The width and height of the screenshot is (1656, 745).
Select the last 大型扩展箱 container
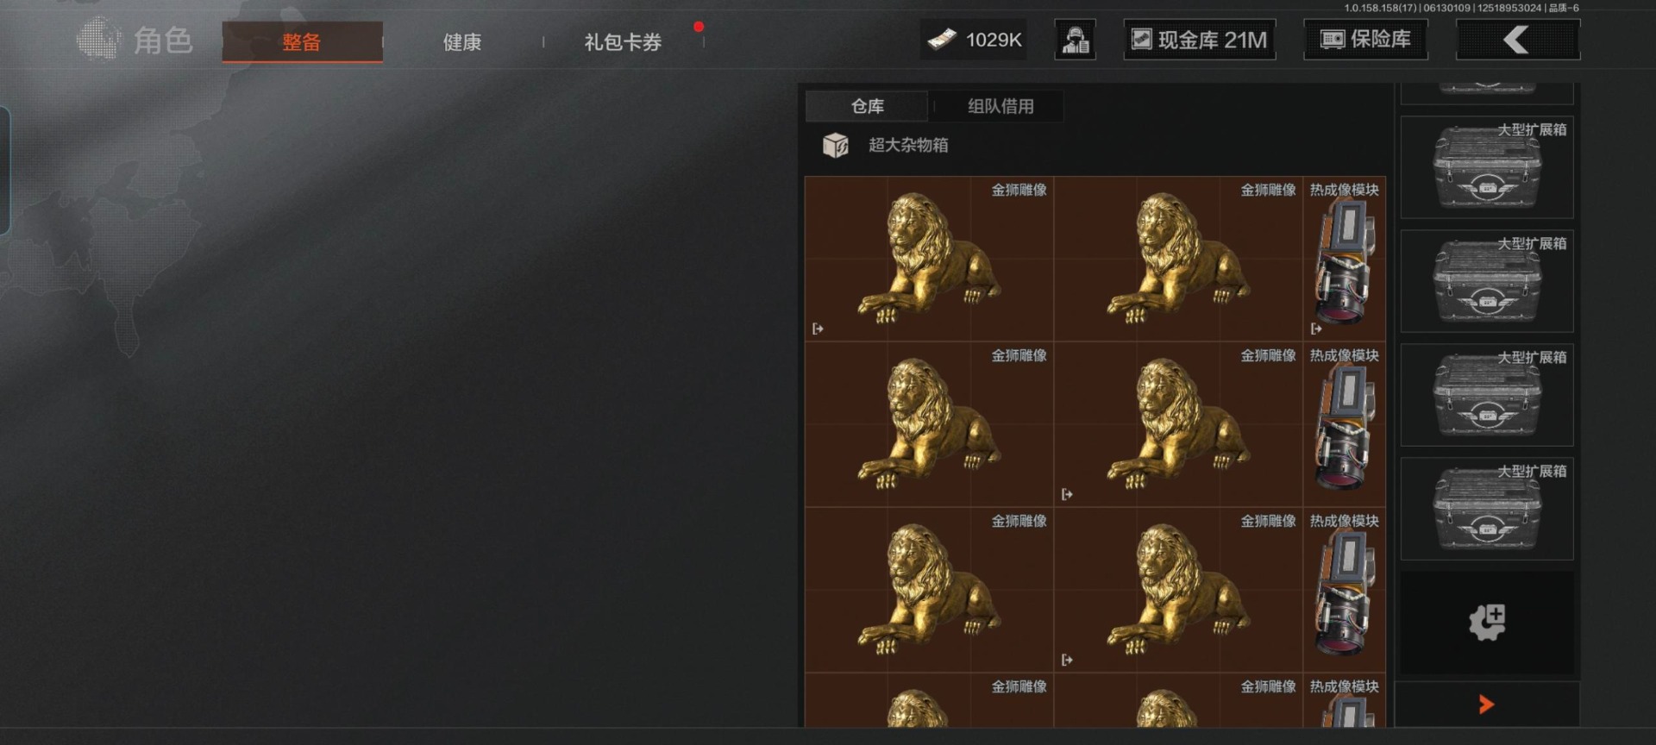point(1487,509)
